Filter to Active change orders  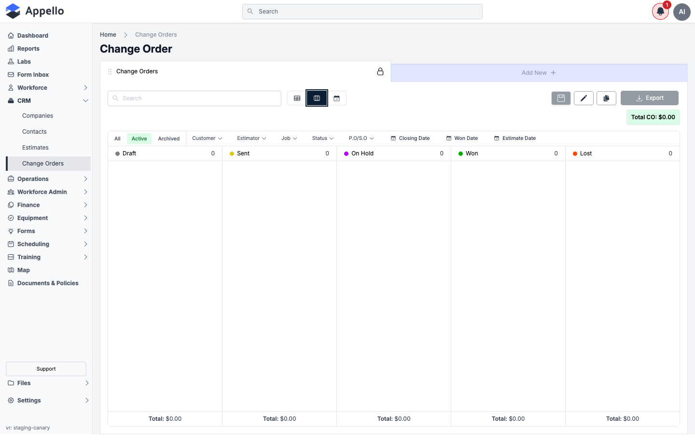[x=139, y=138]
